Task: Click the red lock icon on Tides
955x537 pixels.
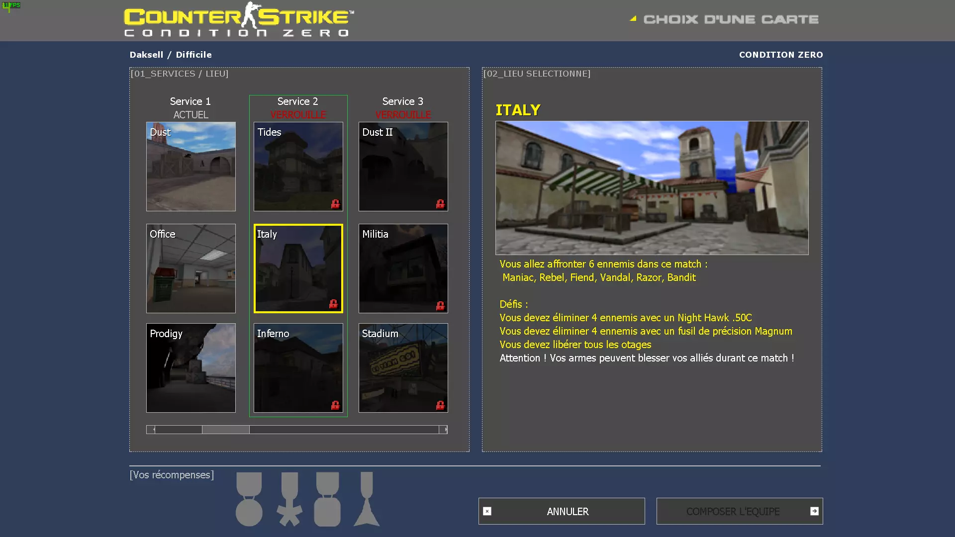Action: point(335,204)
